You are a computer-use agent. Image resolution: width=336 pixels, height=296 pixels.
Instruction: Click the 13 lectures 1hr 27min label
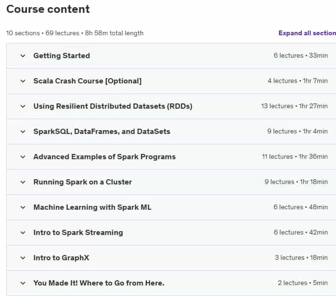pos(294,106)
